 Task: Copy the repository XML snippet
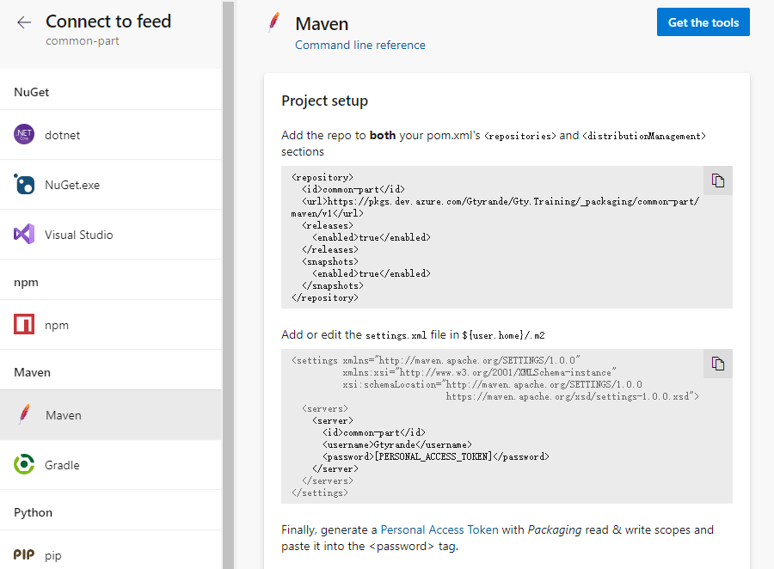(x=718, y=180)
